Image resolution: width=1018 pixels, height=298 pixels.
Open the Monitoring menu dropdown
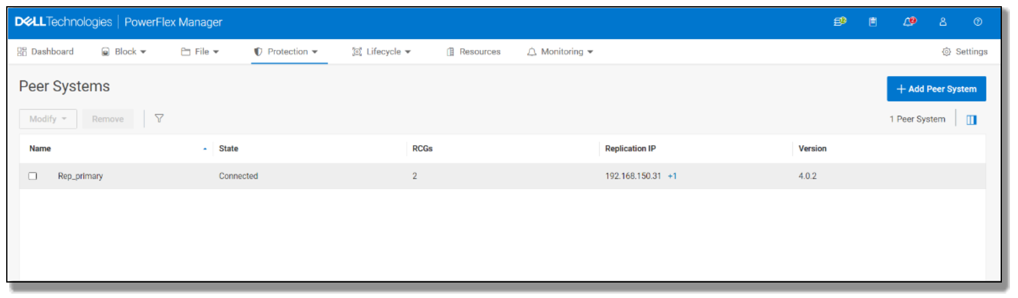560,52
